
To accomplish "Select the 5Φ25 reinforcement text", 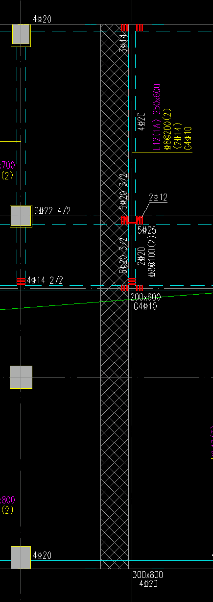I will (147, 229).
